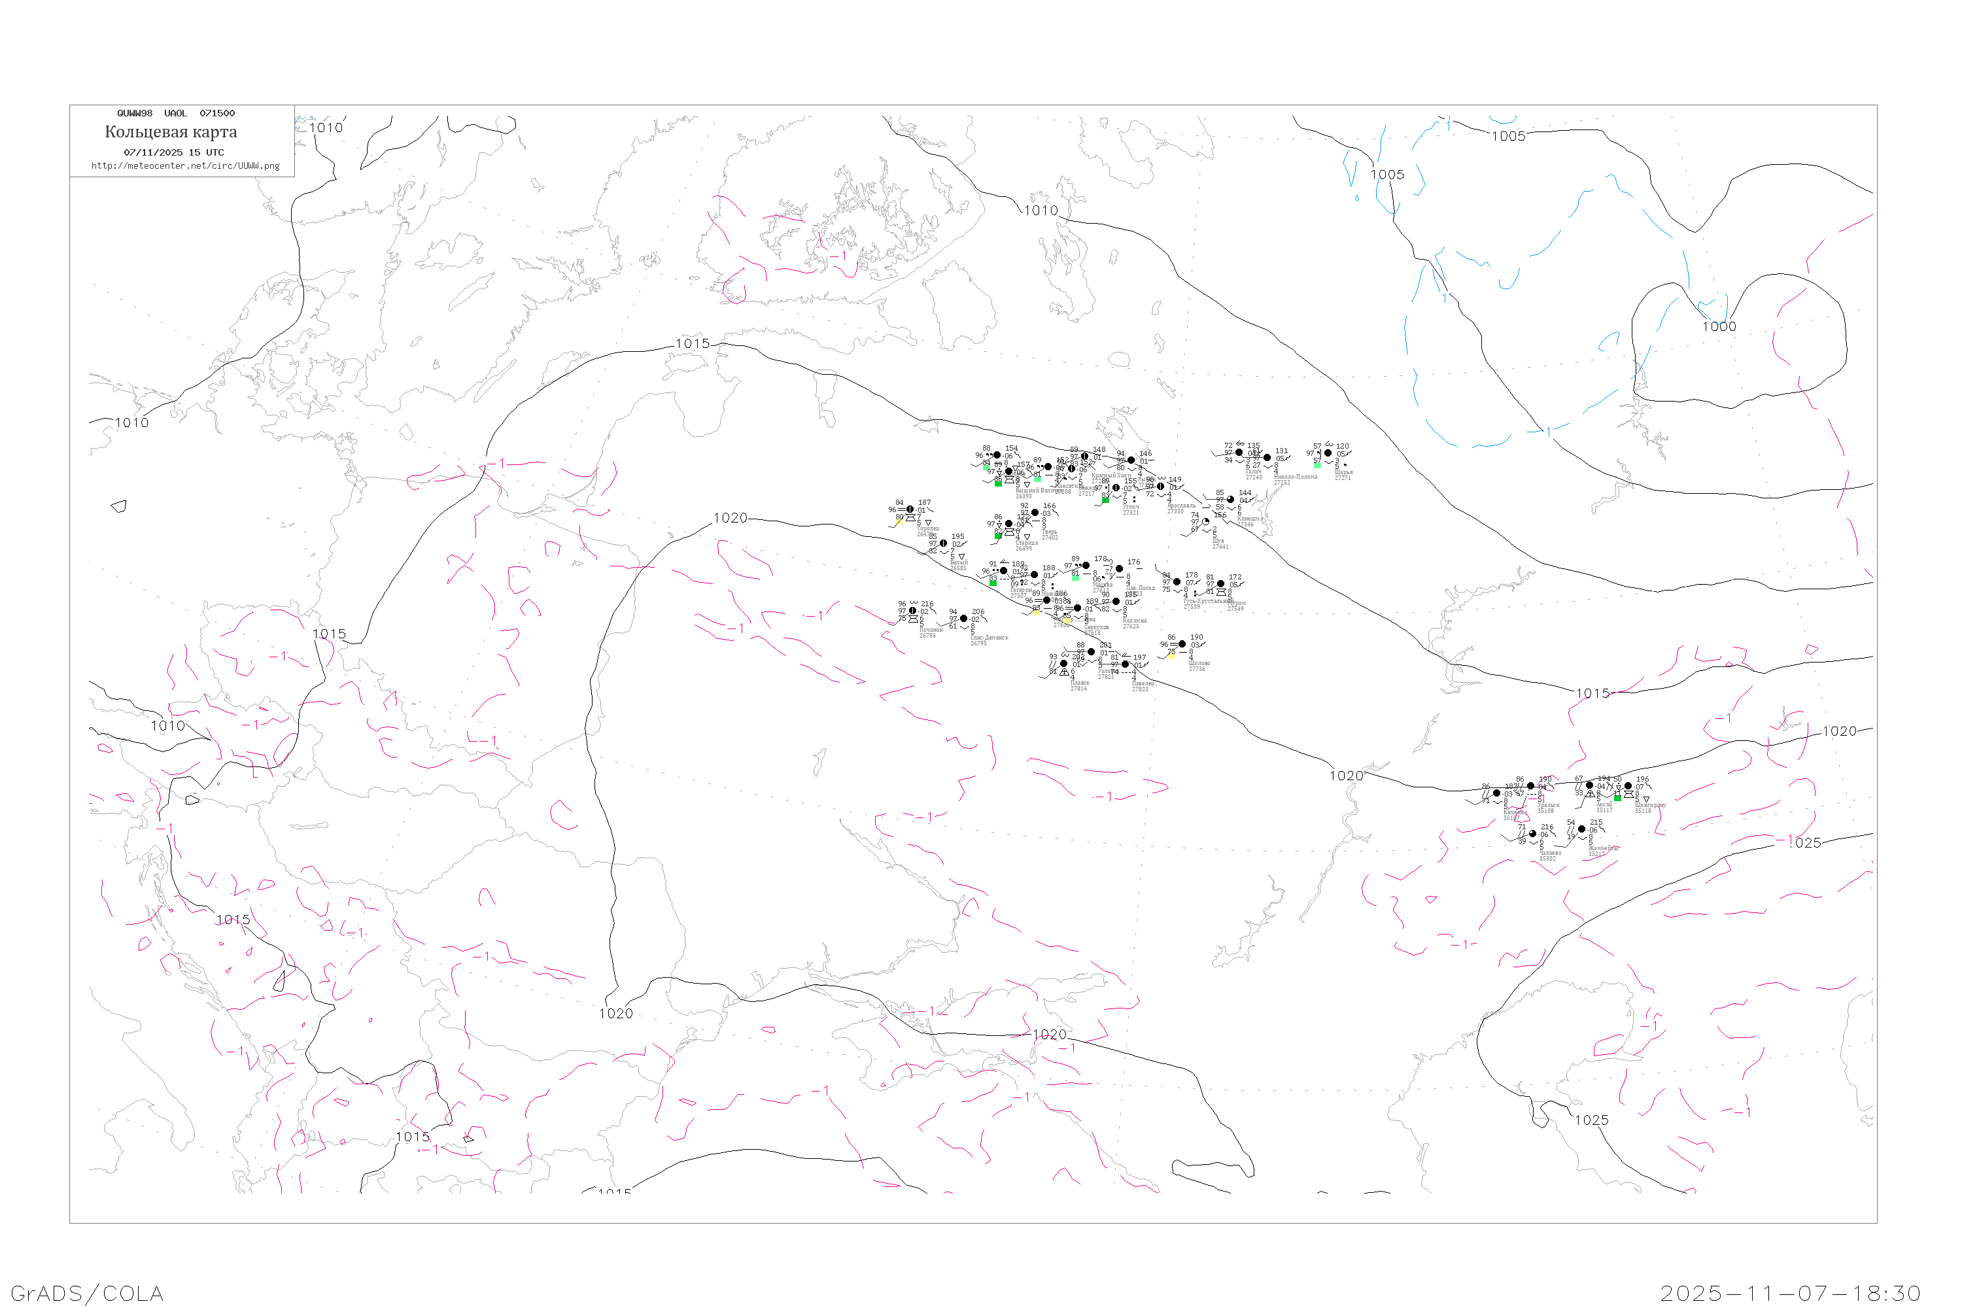The width and height of the screenshot is (1962, 1308).
Task: Click the green square at Углич station
Action: (x=1105, y=500)
